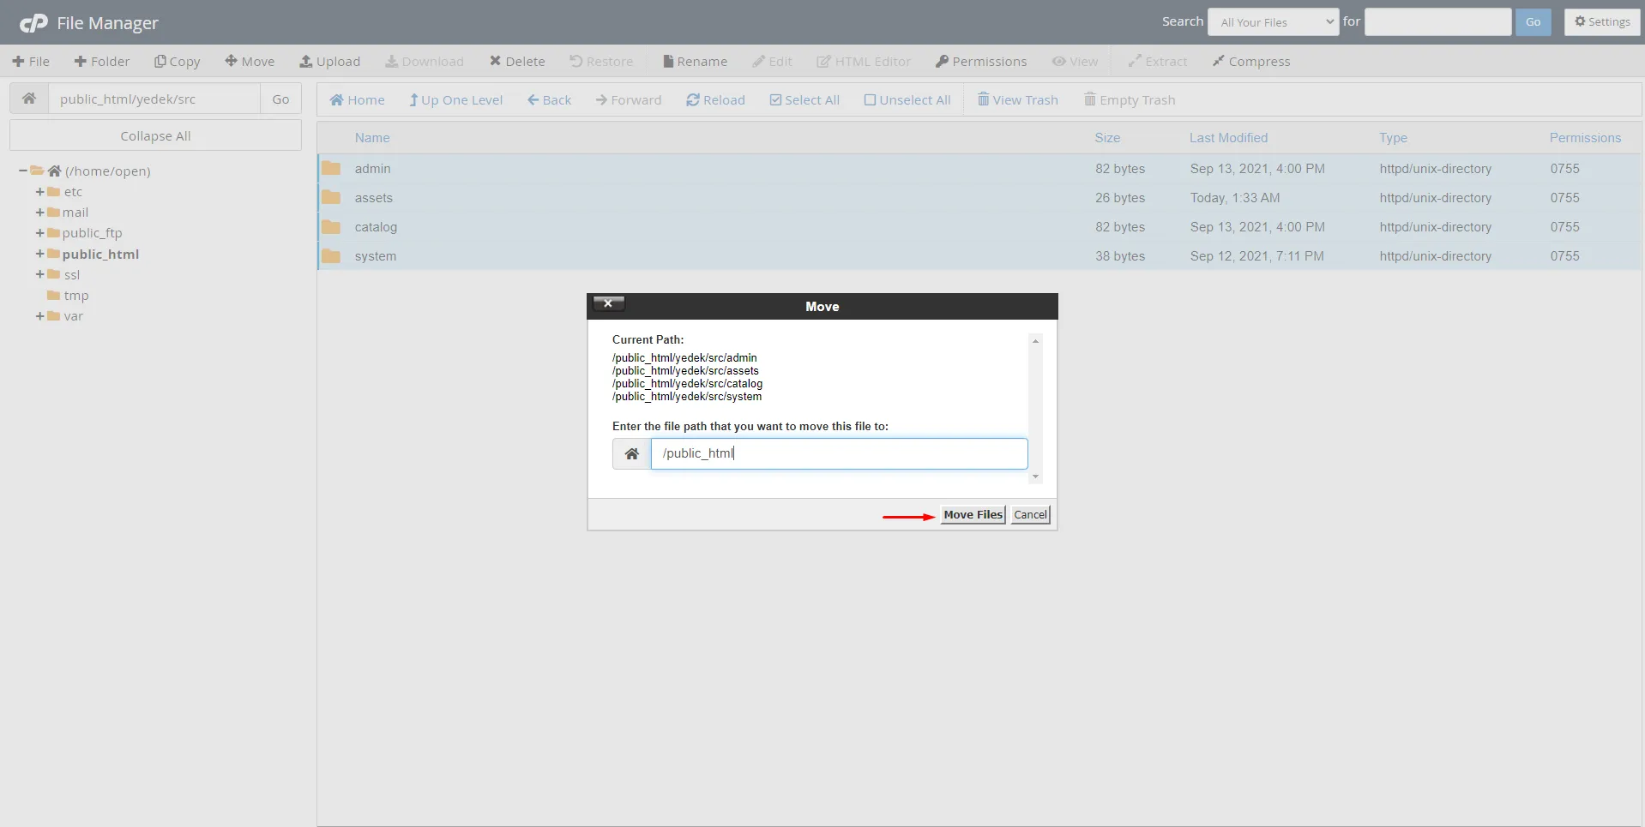
Task: Click the Copy toolbar tool
Action: point(177,62)
